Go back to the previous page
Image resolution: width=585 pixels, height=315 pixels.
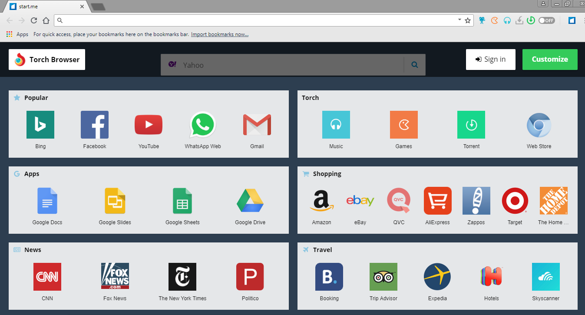[10, 20]
